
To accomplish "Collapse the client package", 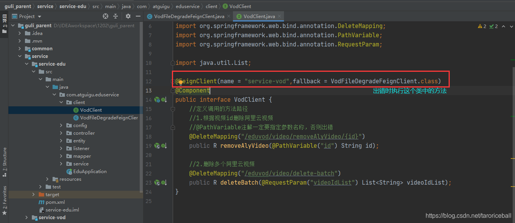I will 61,102.
